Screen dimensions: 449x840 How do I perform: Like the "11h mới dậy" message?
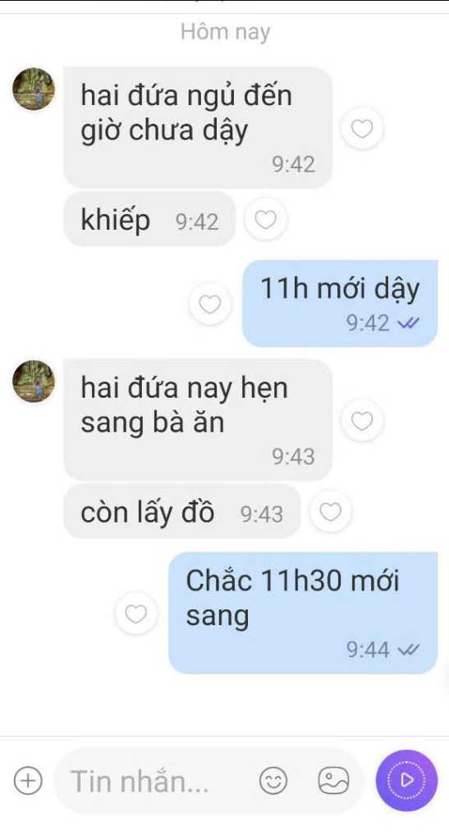(x=210, y=304)
